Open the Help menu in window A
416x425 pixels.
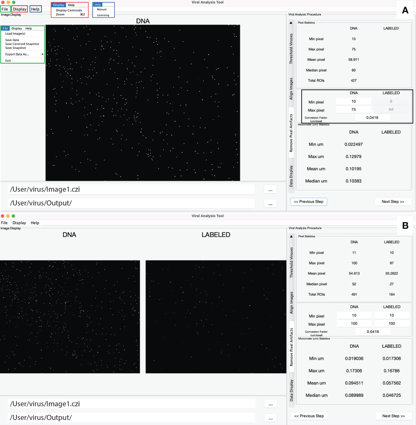36,9
